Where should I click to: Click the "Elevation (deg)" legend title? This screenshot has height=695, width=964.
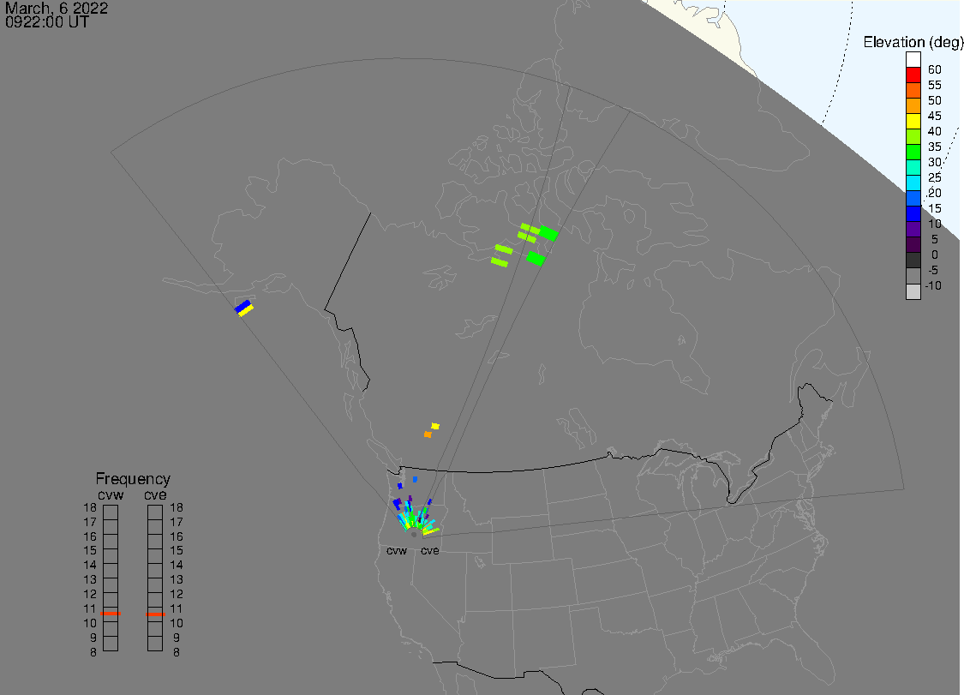point(913,43)
